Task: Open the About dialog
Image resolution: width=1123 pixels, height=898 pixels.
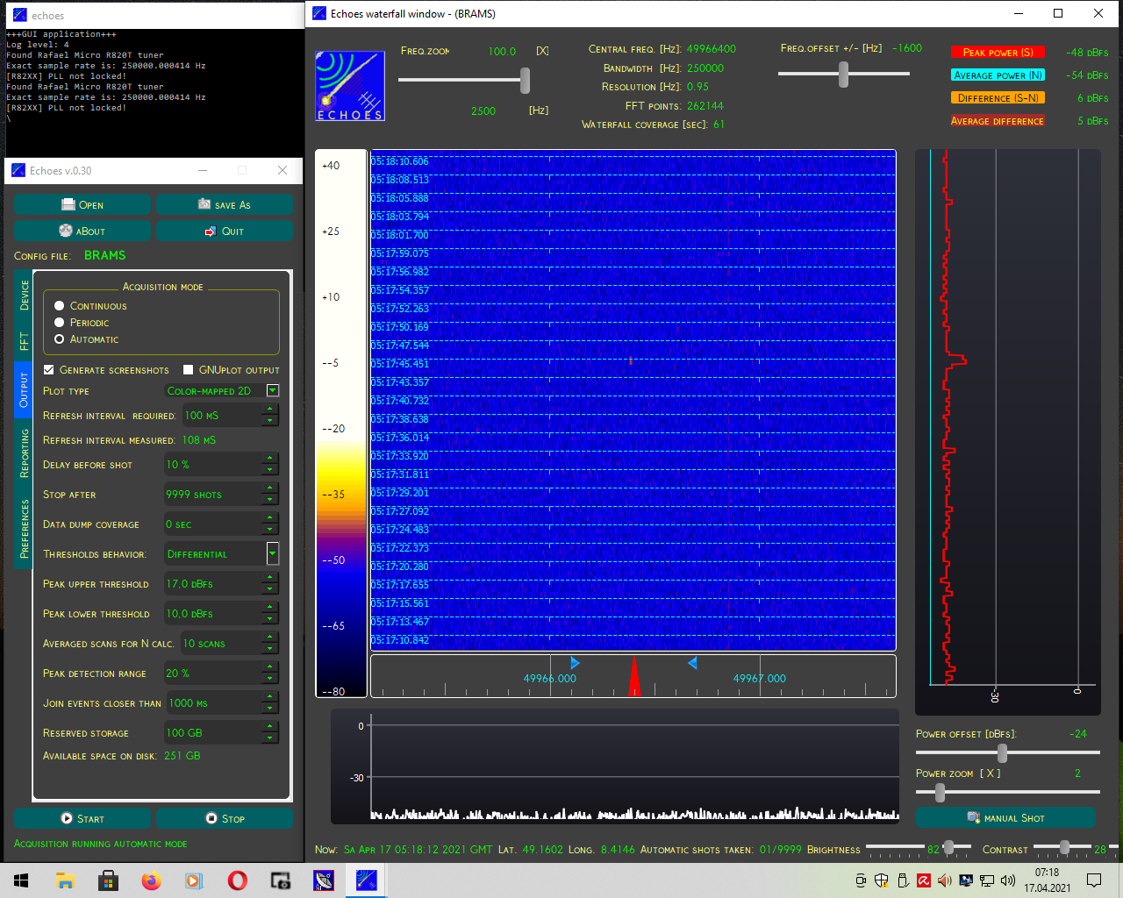Action: 82,231
